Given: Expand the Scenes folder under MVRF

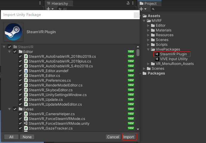Looking at the screenshot, I should 148,40.
